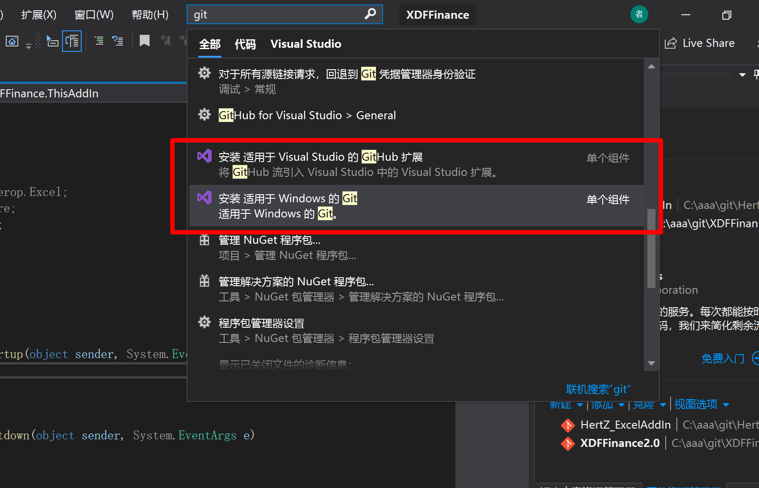This screenshot has width=759, height=488.
Task: Click the 单个组件 label for GitHub extension
Action: point(608,158)
